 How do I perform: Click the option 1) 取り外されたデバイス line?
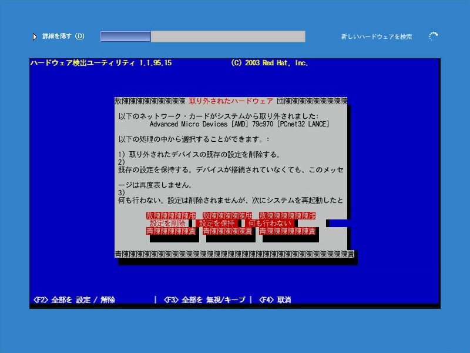pyautogui.click(x=199, y=155)
